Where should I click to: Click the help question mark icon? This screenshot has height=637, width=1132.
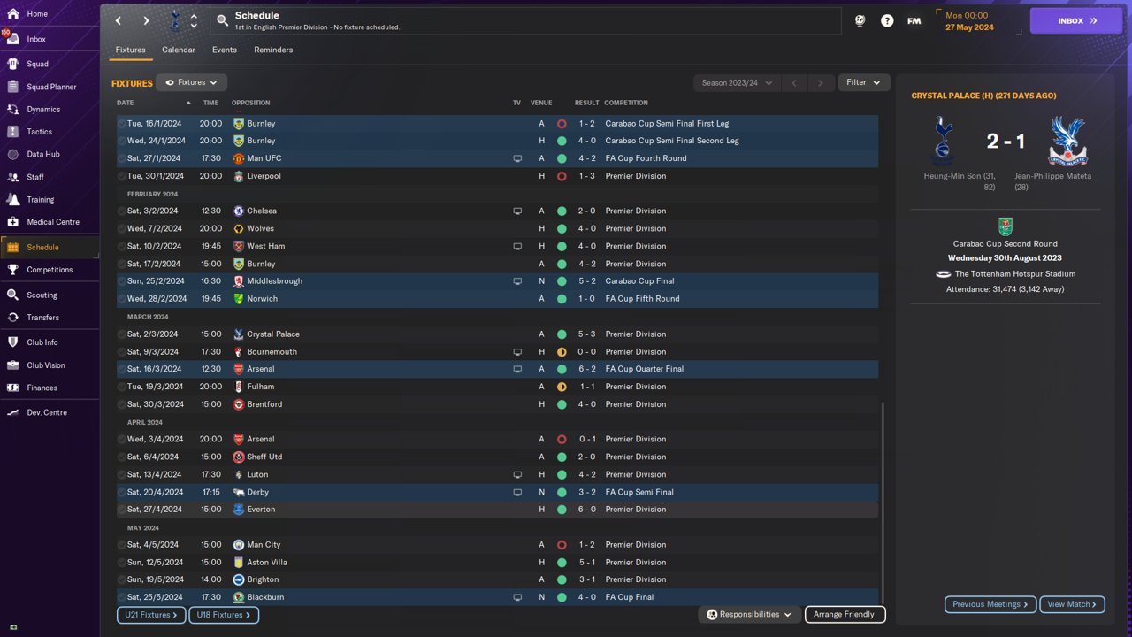click(887, 20)
